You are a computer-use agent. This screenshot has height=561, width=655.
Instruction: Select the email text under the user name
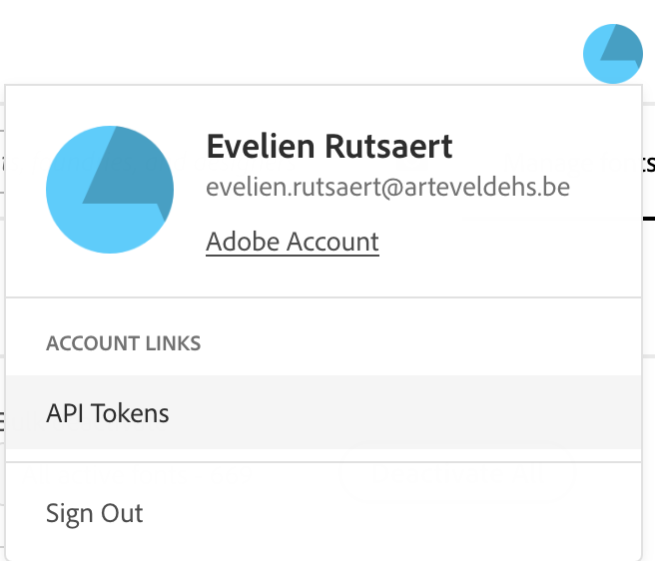point(387,188)
